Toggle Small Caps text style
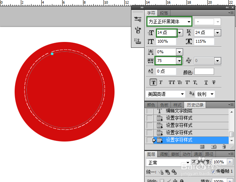Screen dimensions: 236x182 click(180, 82)
